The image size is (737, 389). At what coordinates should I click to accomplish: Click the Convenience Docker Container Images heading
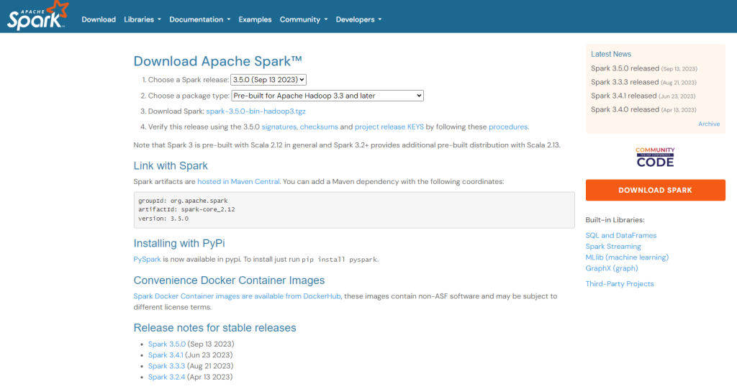tap(229, 280)
